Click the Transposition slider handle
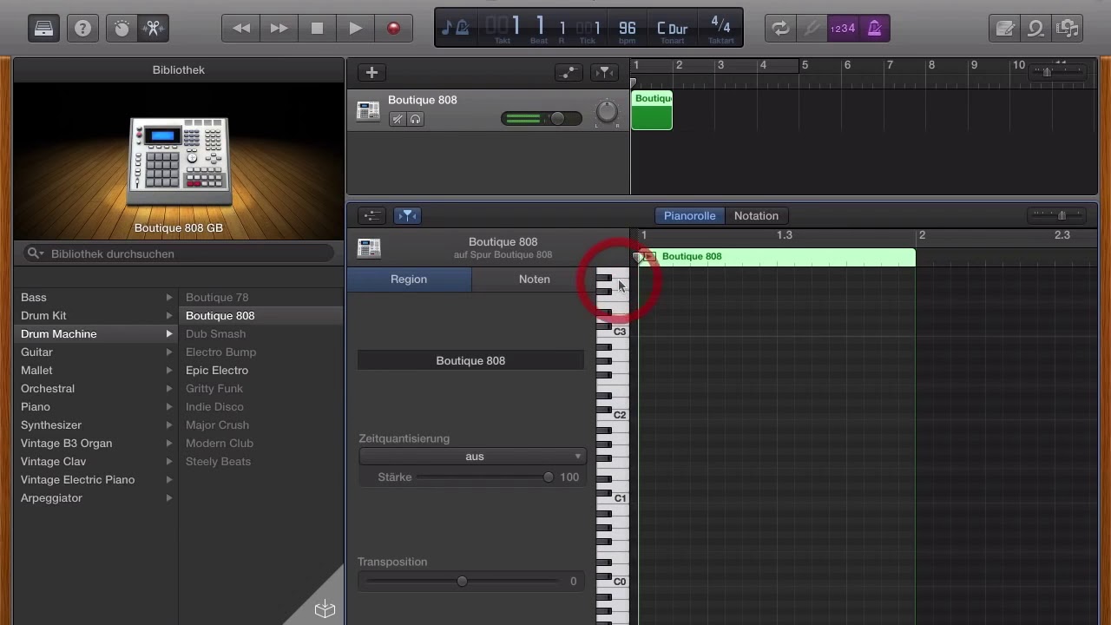Screen dimensions: 1111x625 point(462,581)
